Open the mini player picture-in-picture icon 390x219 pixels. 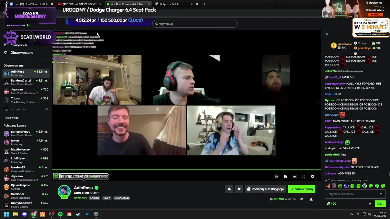277,176
